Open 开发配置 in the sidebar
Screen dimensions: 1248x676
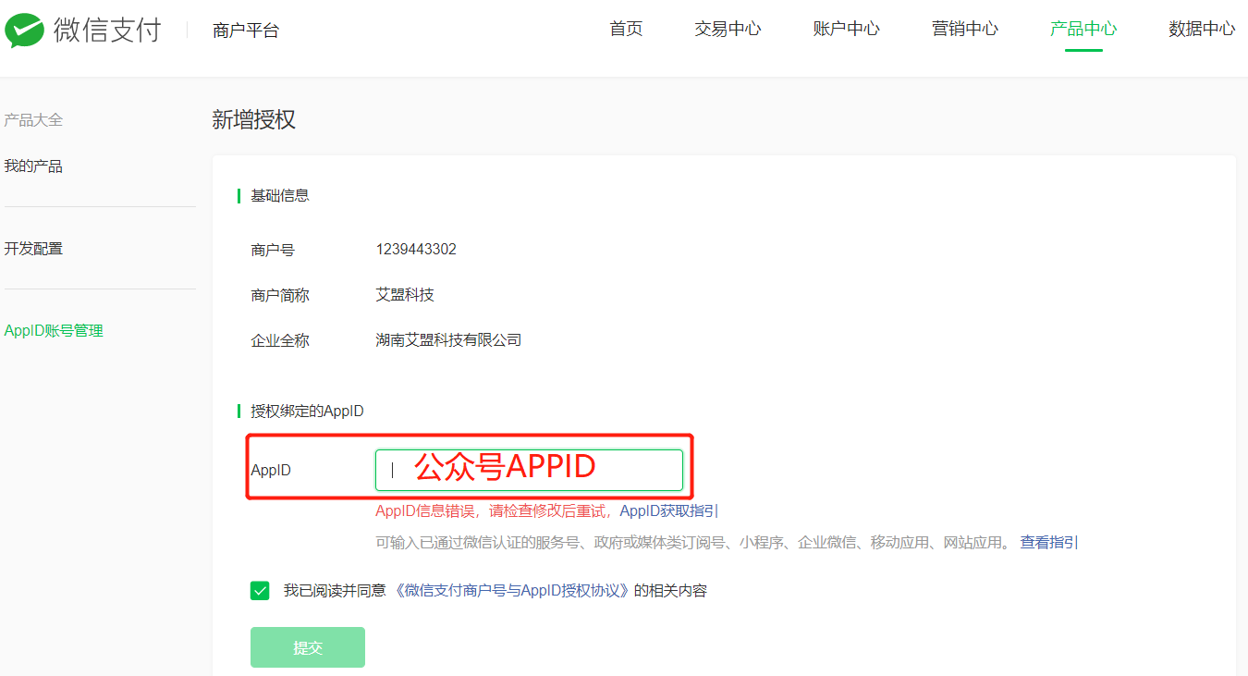[33, 249]
